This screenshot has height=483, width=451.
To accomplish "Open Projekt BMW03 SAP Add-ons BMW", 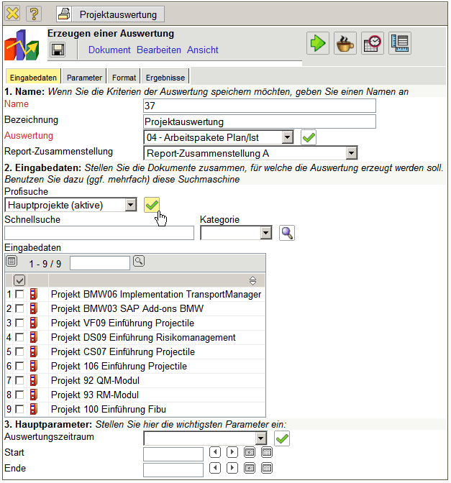I will (127, 308).
